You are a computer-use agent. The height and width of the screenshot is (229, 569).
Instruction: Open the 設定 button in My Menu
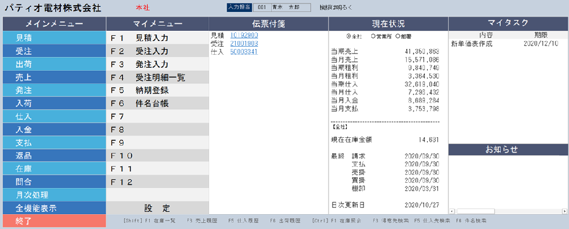[x=157, y=208]
